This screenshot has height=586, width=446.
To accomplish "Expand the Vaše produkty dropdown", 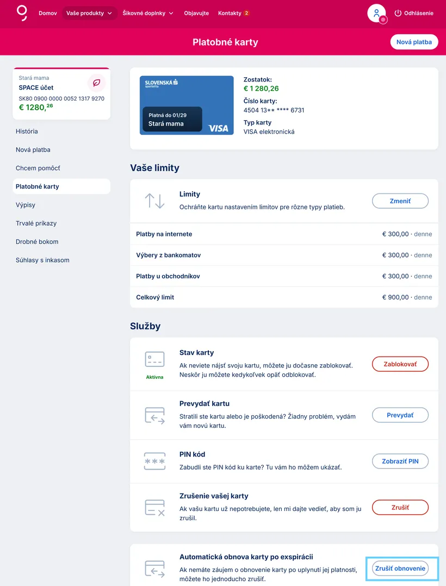I will [x=89, y=13].
